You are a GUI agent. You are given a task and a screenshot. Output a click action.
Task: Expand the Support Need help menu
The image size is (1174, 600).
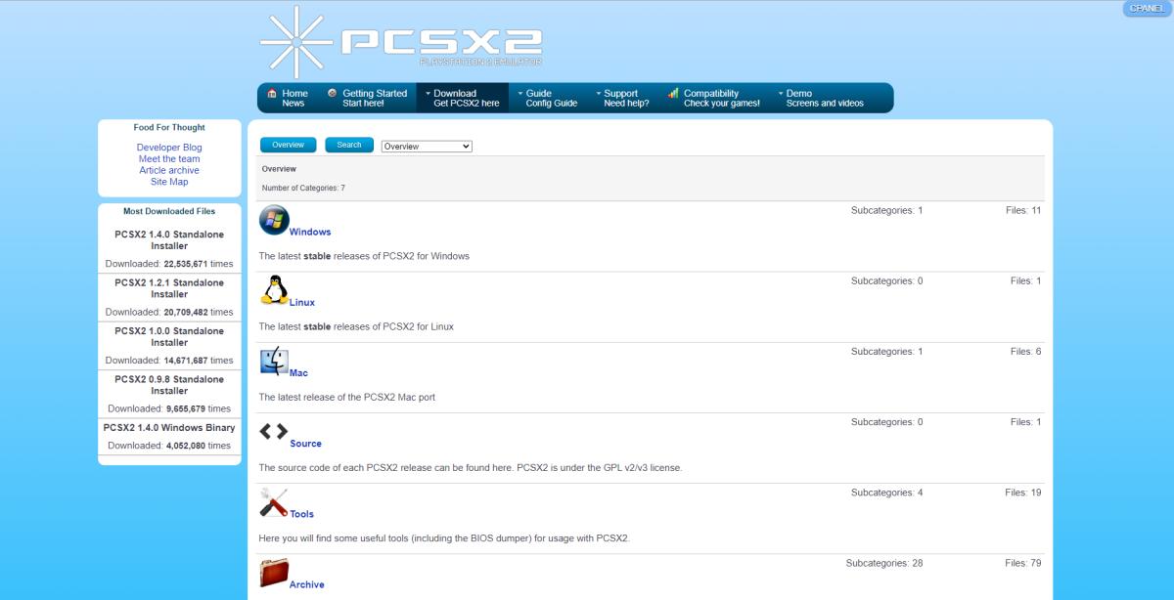(622, 98)
